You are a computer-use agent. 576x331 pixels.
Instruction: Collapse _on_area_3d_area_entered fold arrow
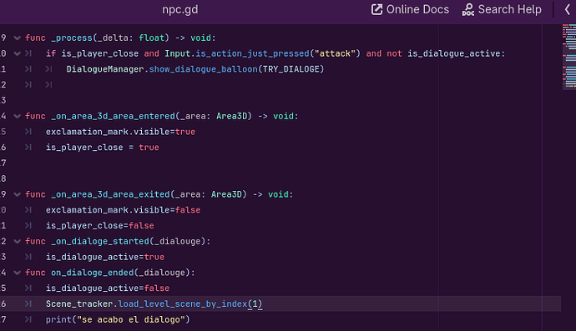17,116
